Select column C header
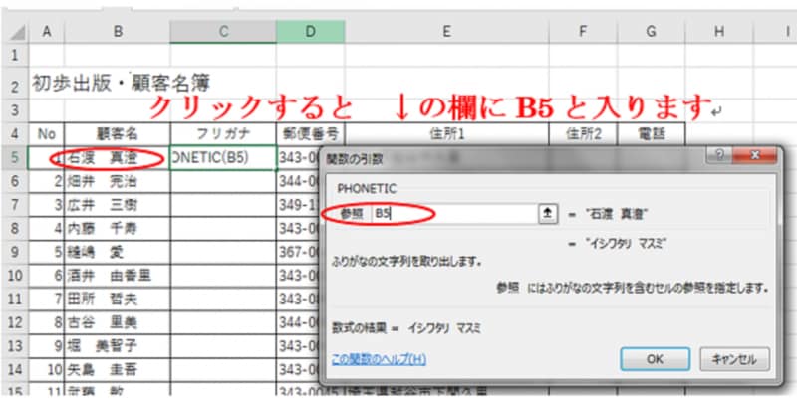 (x=223, y=32)
